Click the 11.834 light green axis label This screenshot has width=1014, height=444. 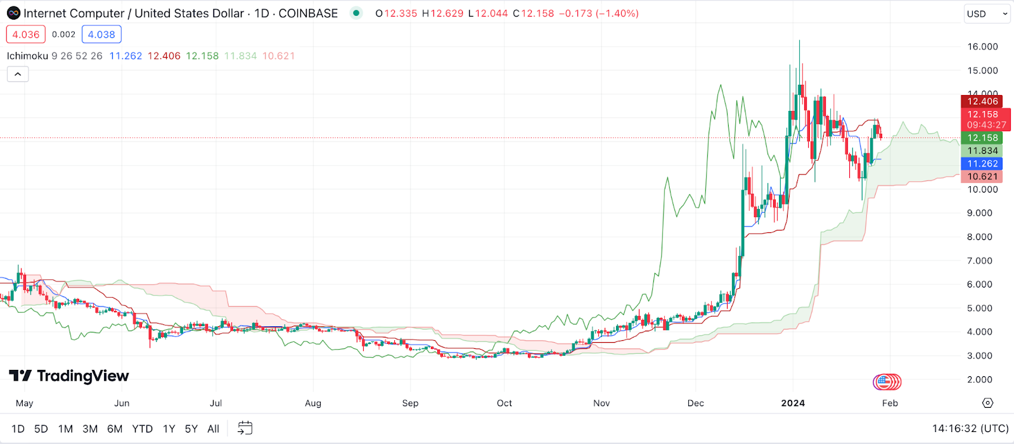(x=982, y=151)
